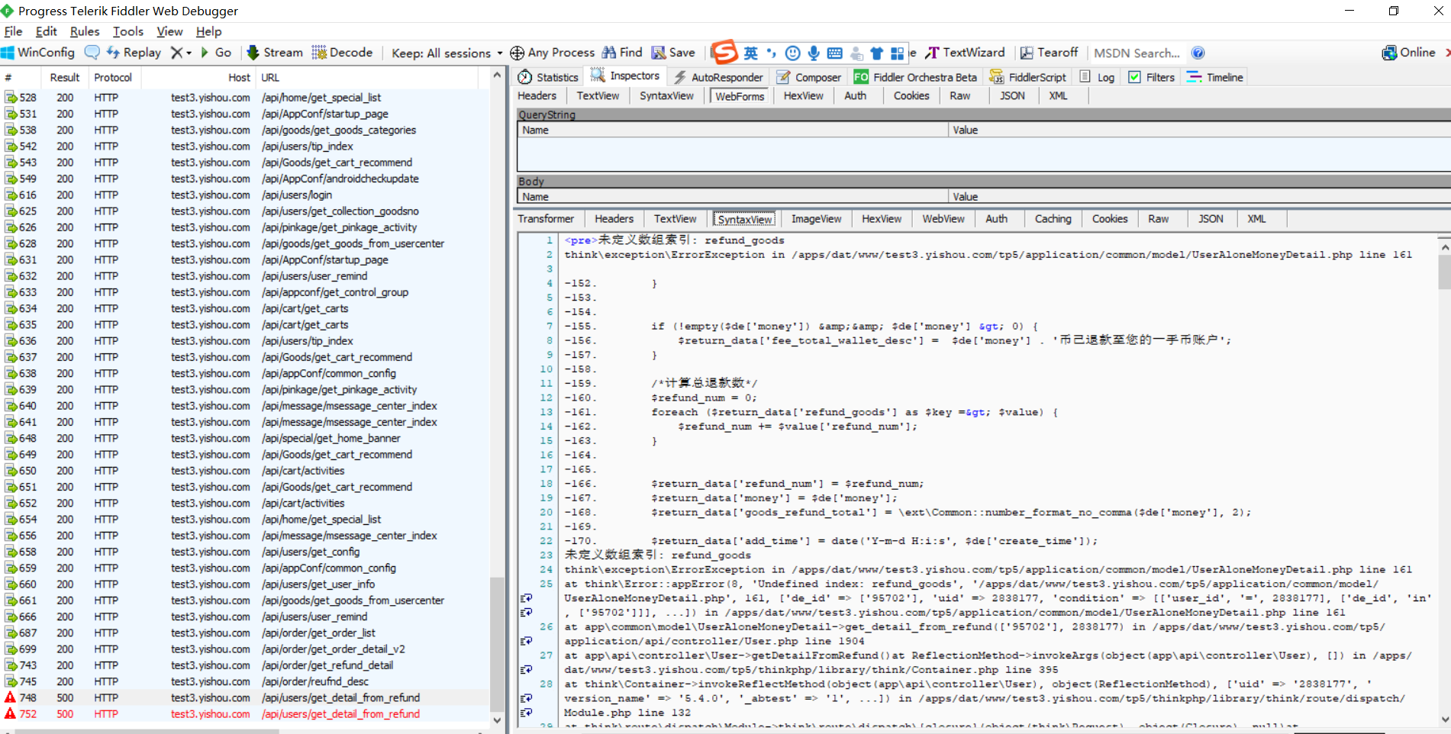Image resolution: width=1451 pixels, height=734 pixels.
Task: Open the TextWizard tool
Action: pos(966,53)
